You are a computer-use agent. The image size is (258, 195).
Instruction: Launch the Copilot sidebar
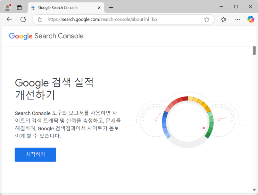(251, 19)
